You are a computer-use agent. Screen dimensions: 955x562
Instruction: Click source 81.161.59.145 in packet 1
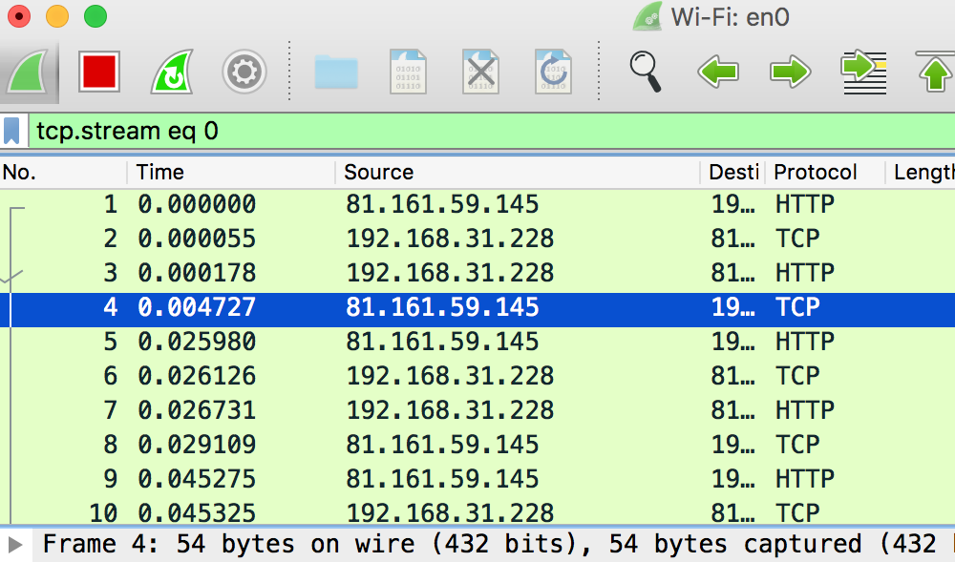[442, 204]
